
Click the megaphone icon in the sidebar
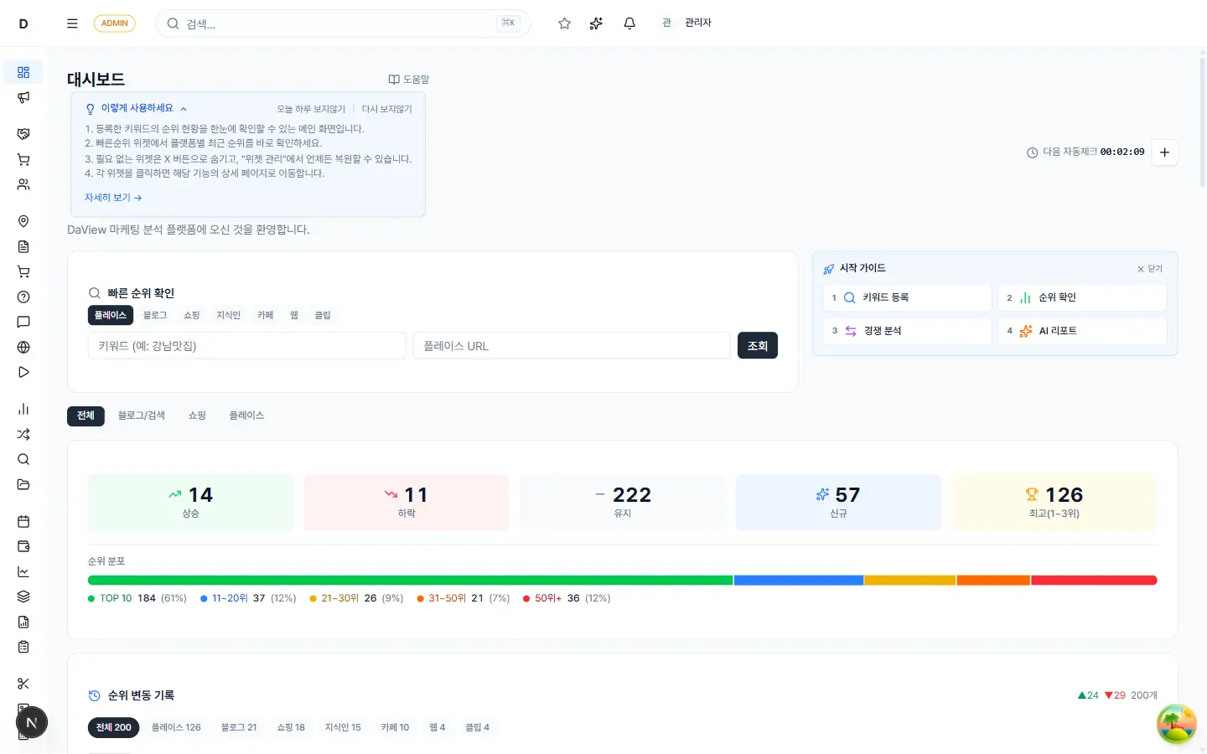coord(23,97)
